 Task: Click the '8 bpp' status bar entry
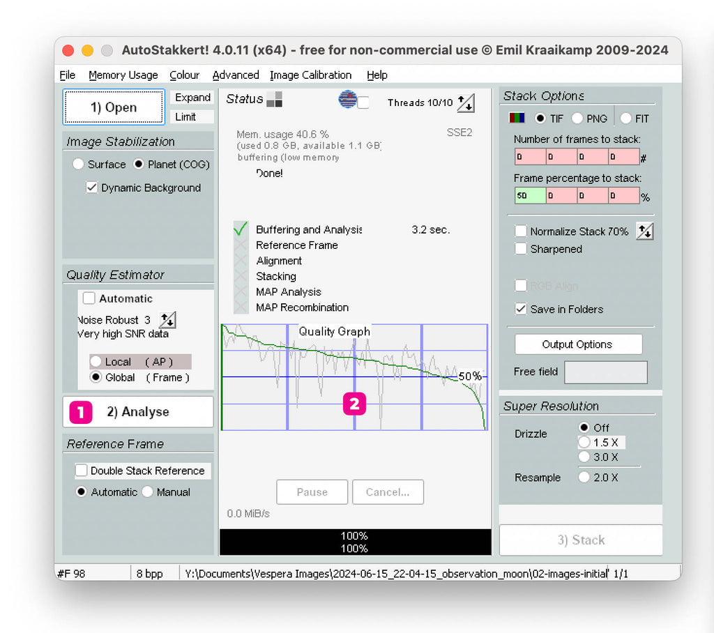pyautogui.click(x=149, y=573)
